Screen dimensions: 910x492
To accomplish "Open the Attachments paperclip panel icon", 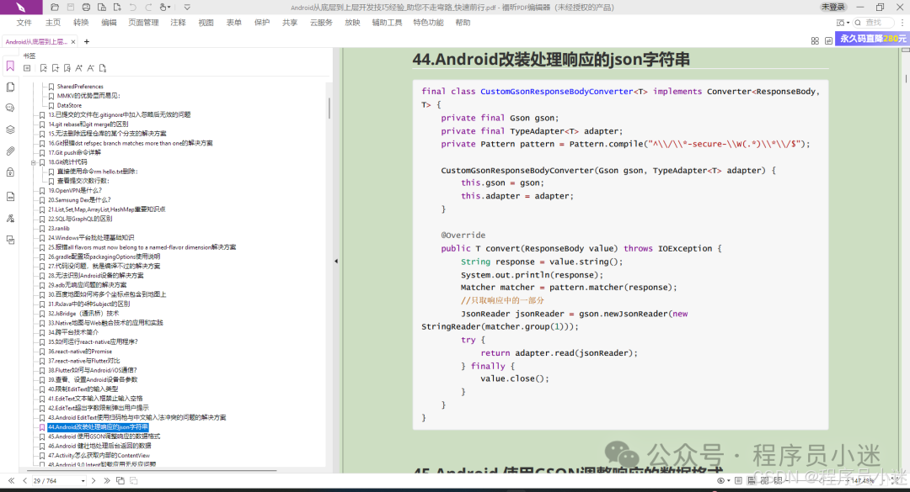I will 10,151.
